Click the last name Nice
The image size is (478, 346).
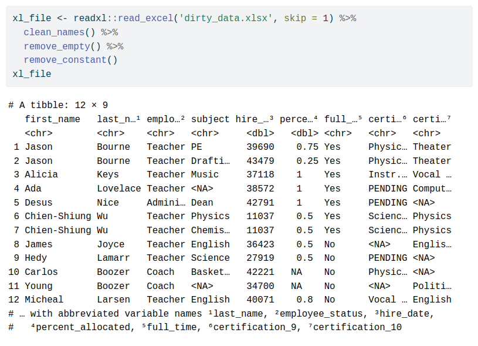(108, 203)
